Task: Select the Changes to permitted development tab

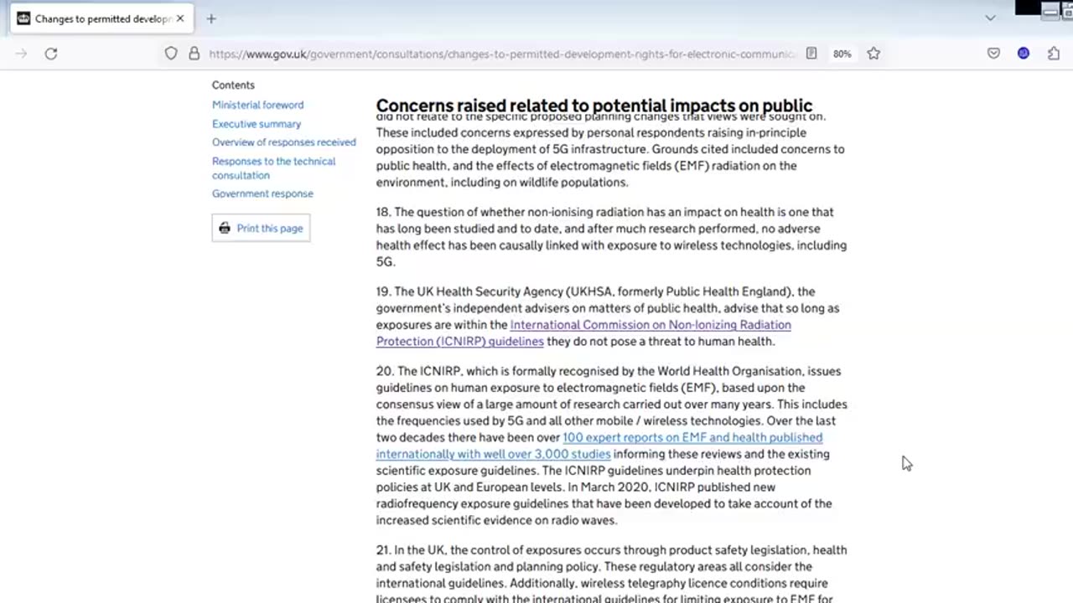Action: click(x=101, y=18)
